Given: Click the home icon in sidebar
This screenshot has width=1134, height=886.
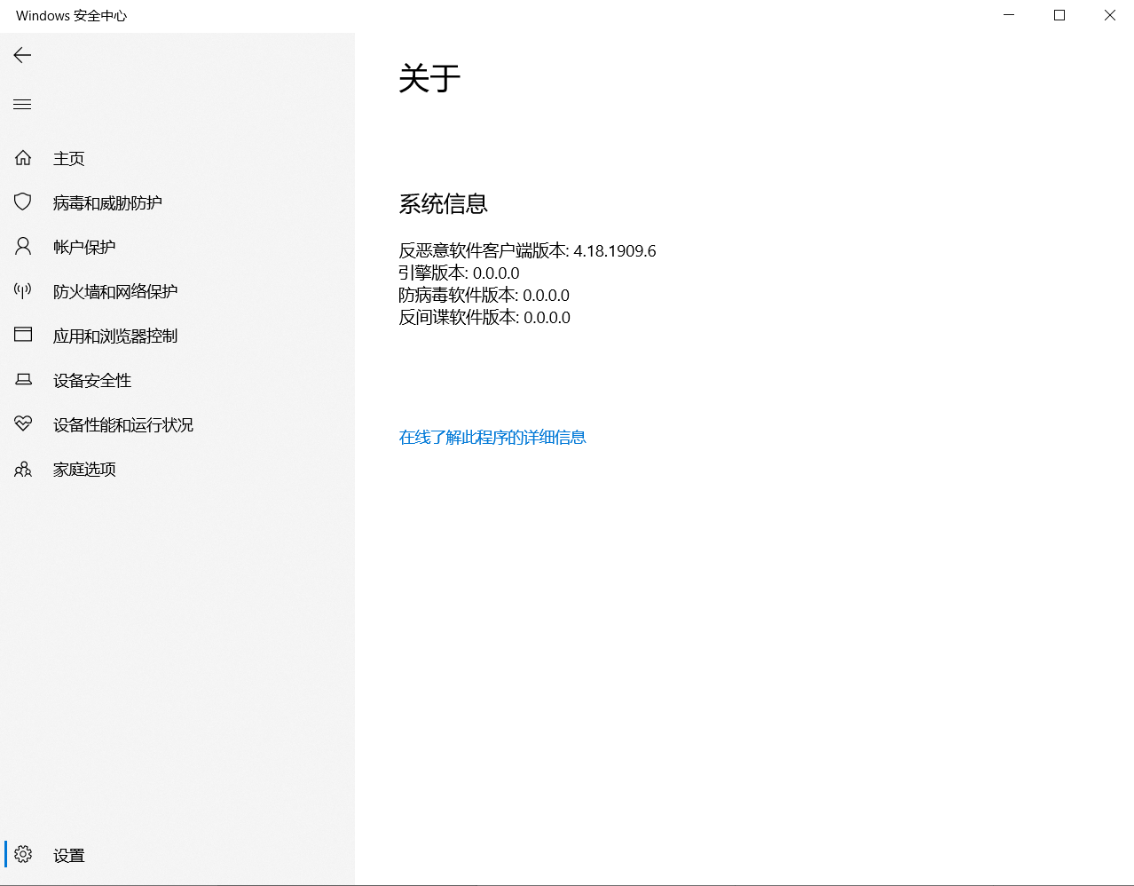Looking at the screenshot, I should (x=23, y=158).
